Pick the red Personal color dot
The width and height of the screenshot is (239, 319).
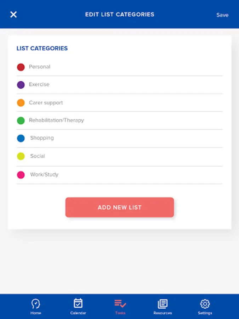(21, 67)
